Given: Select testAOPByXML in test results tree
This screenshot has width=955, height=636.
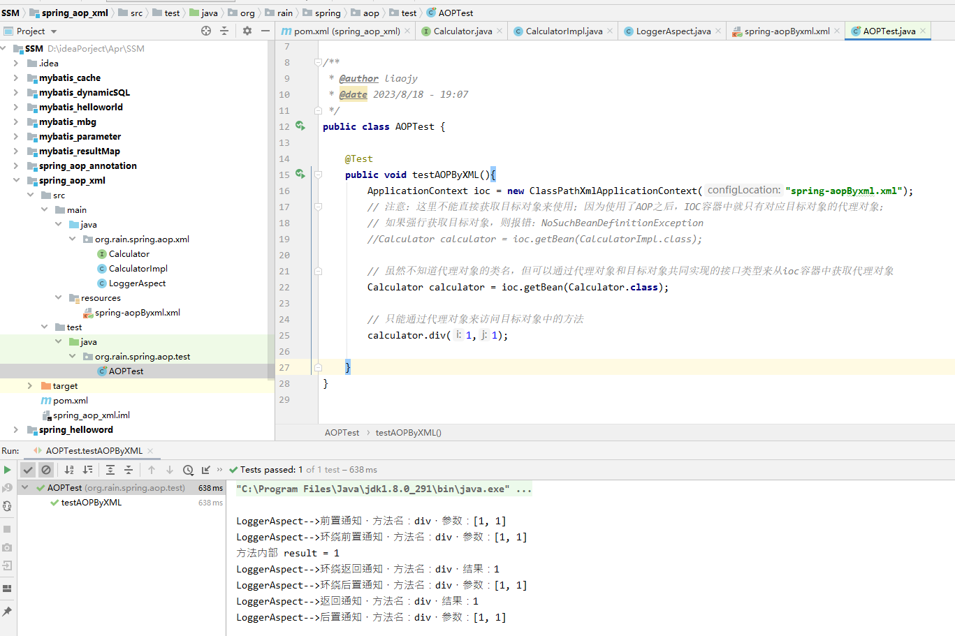Looking at the screenshot, I should point(91,502).
